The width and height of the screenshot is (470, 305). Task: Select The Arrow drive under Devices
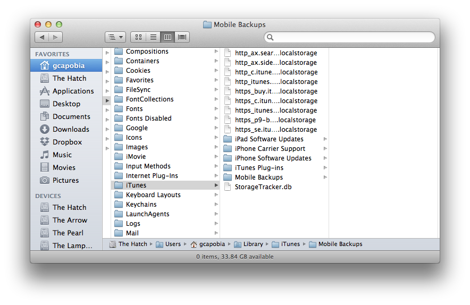click(66, 220)
